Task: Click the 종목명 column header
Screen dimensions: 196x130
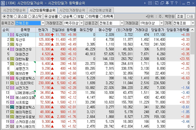Action: point(25,30)
